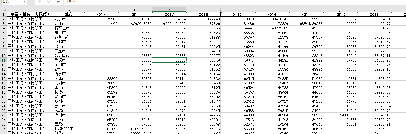
Task: Click the 张家口市 city cell
Action: (x=69, y=55)
